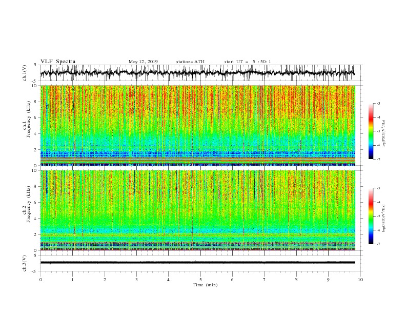Click the ch.1(V) waveform panel at top
Image resolution: width=406 pixels, height=314 pixels.
pyautogui.click(x=201, y=73)
